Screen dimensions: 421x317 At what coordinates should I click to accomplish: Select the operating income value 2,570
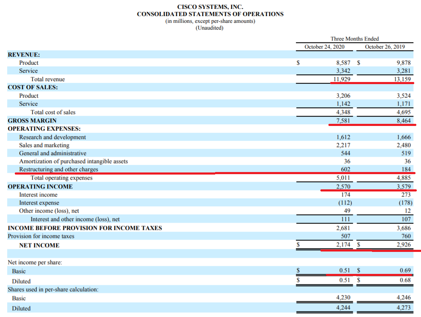(x=343, y=186)
